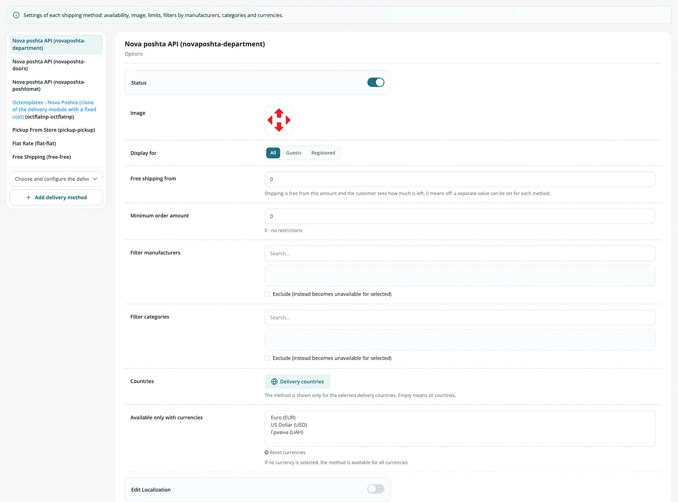Open Nova poshta API (novaposhta-poshtomat) method
The width and height of the screenshot is (678, 502).
56,85
